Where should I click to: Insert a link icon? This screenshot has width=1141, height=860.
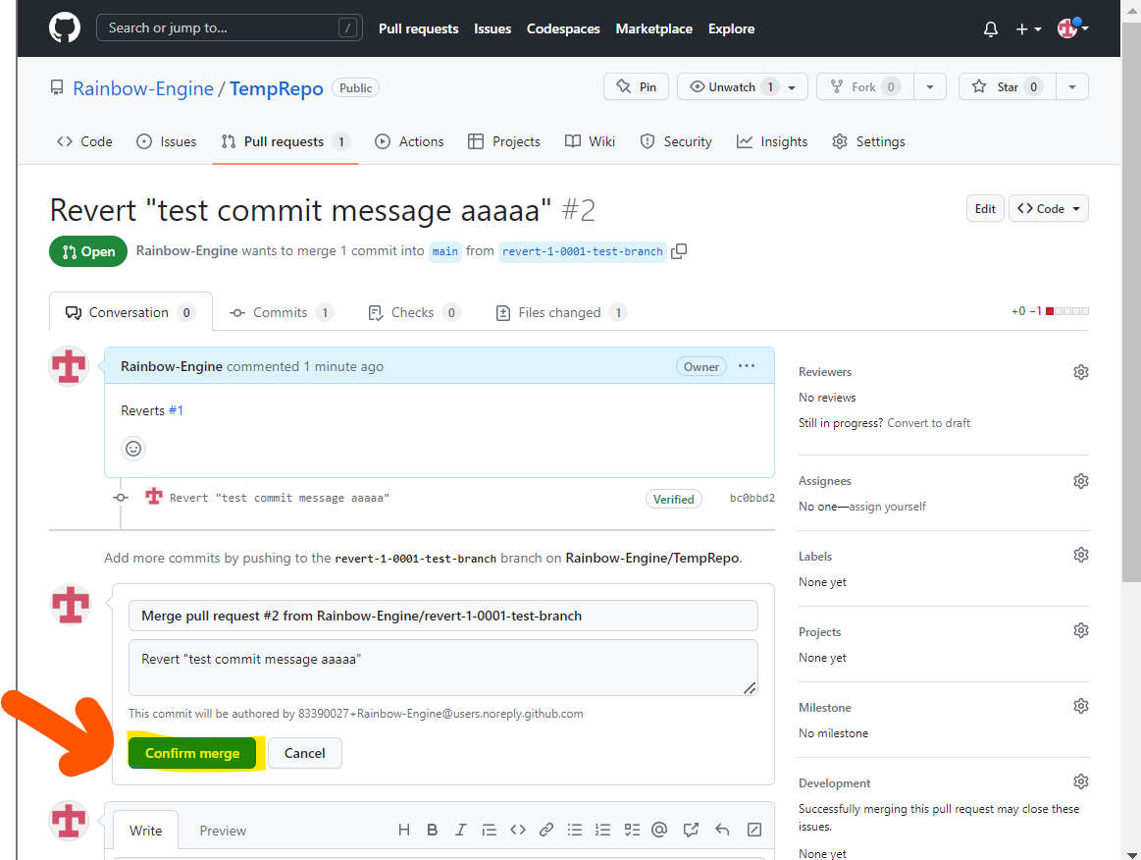click(x=545, y=830)
